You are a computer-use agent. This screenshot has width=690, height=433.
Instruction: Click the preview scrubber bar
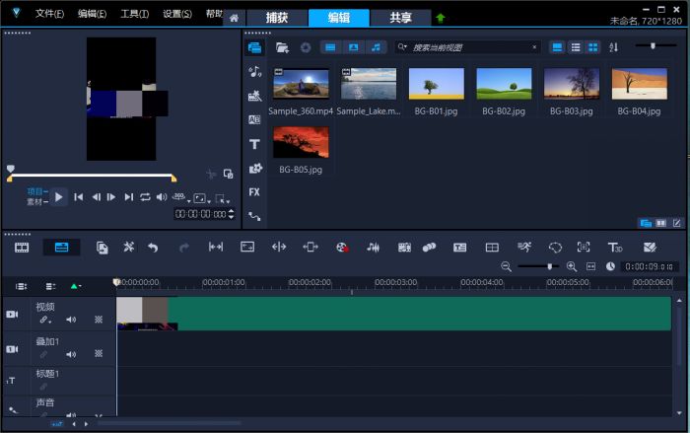92,176
